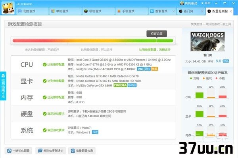This screenshot has height=158, width=238.
Task: Open the Watch Dogs cover thumbnail
Action: point(207,41)
